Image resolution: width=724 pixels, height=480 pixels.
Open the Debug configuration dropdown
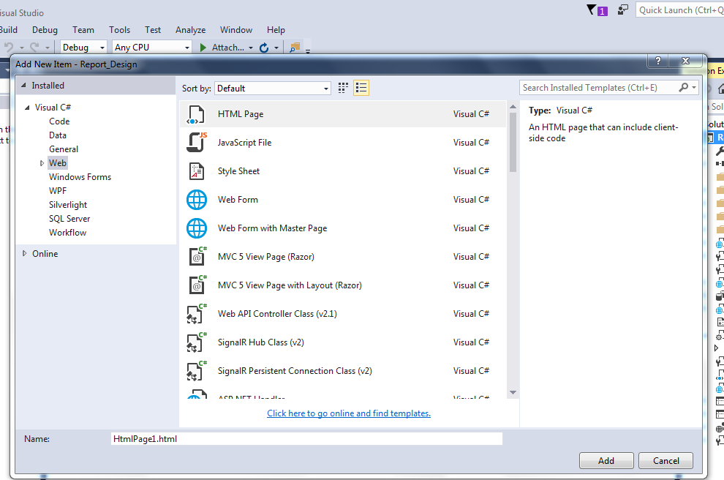(83, 47)
